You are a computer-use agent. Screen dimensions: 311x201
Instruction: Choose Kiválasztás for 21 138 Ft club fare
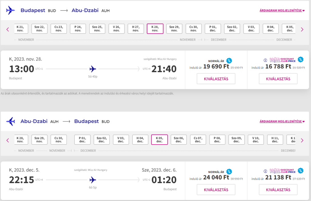tap(278, 190)
